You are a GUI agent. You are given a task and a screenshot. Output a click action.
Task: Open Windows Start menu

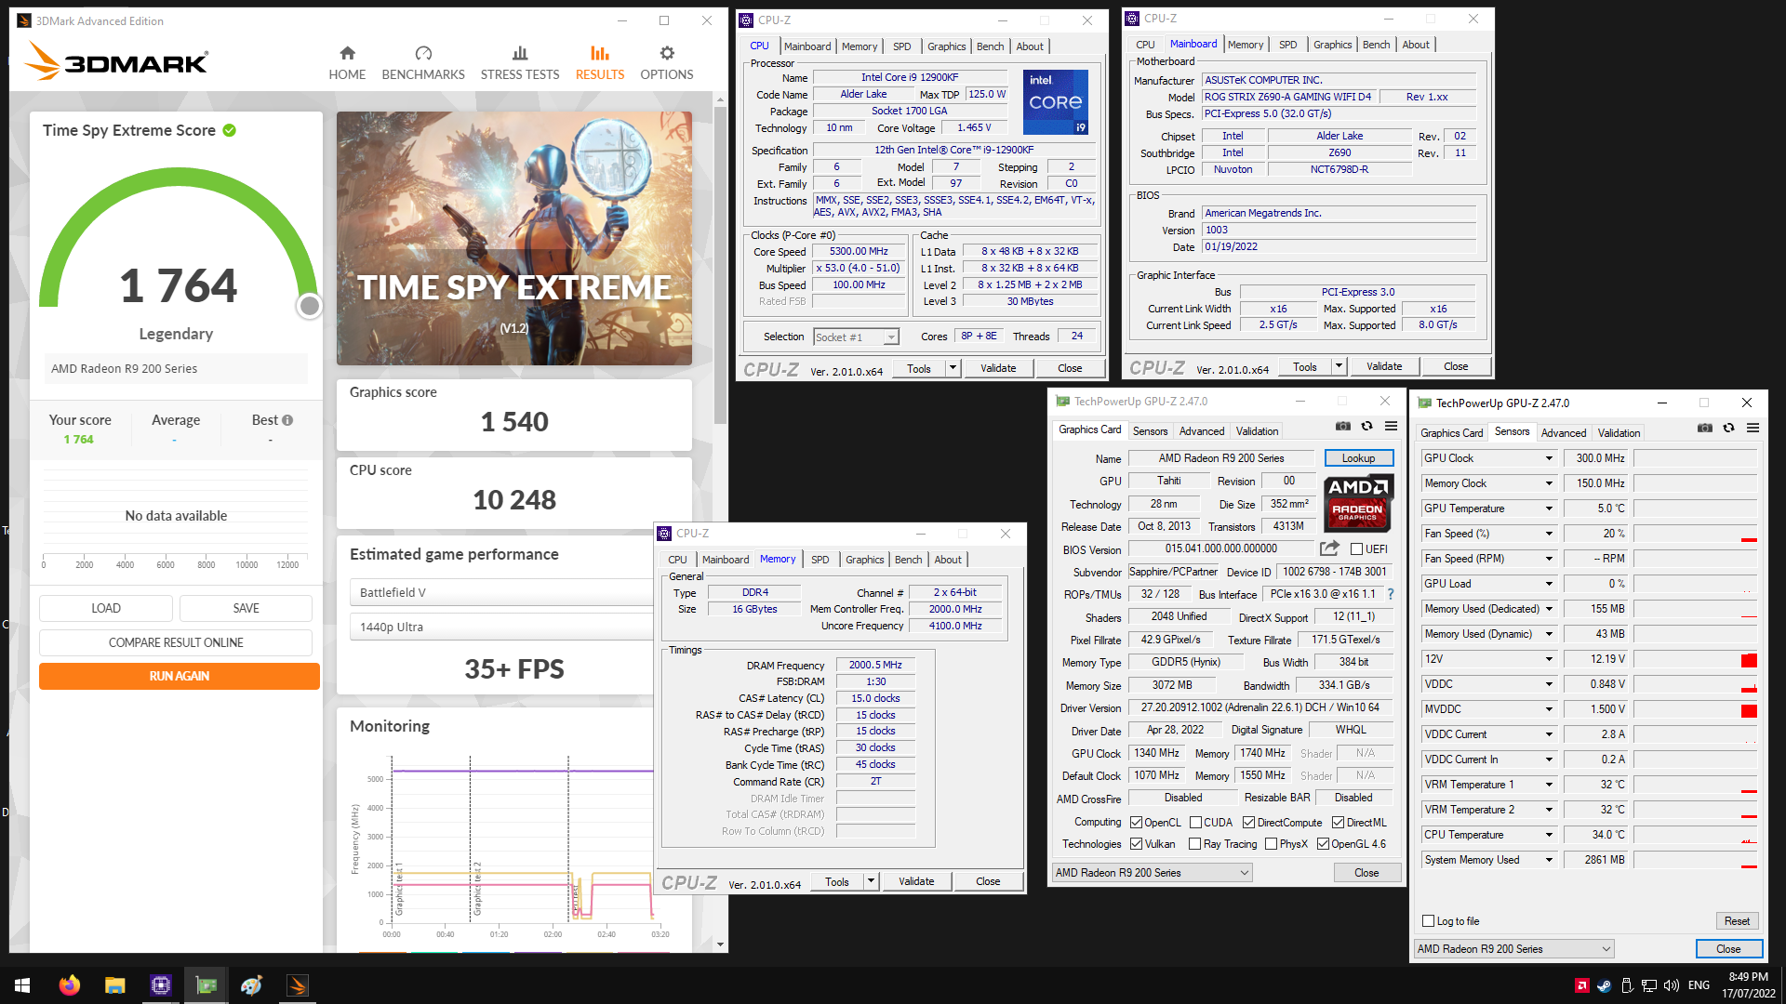[x=22, y=985]
